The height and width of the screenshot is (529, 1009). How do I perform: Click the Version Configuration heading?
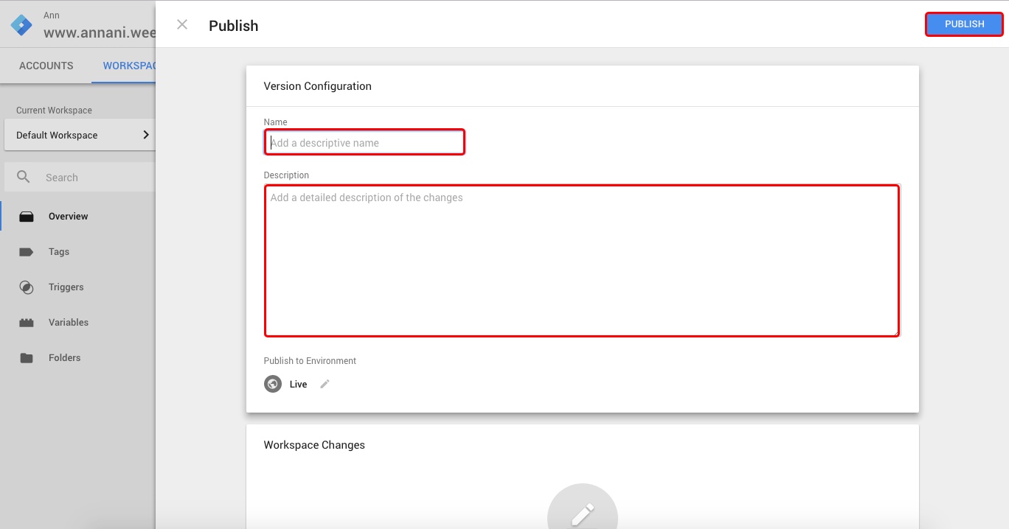click(317, 86)
